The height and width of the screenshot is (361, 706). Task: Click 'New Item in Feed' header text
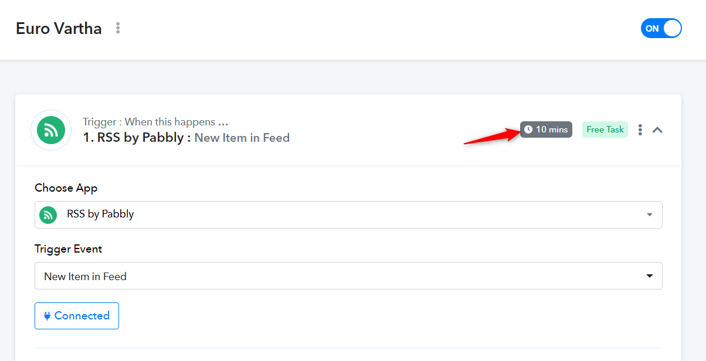pos(242,138)
